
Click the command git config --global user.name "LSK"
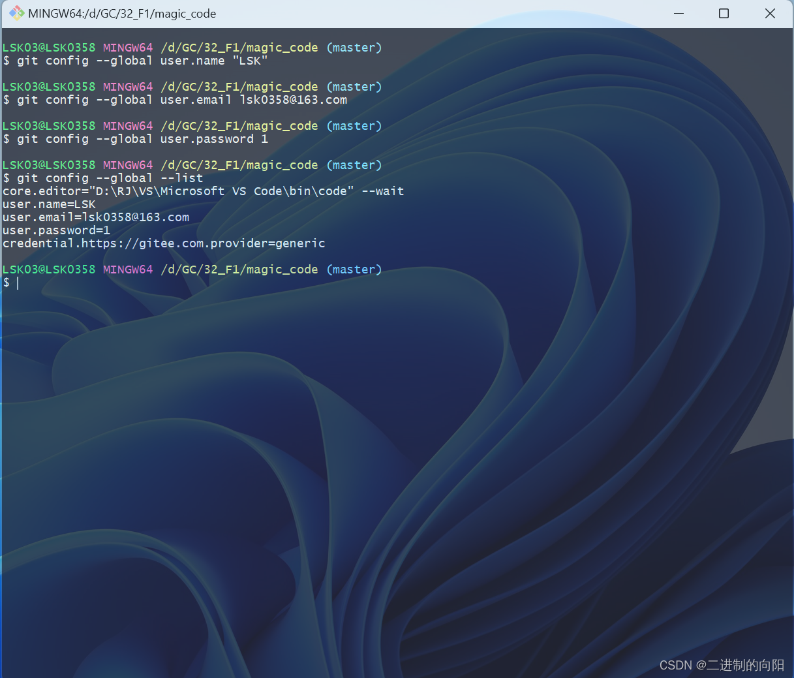pos(142,61)
